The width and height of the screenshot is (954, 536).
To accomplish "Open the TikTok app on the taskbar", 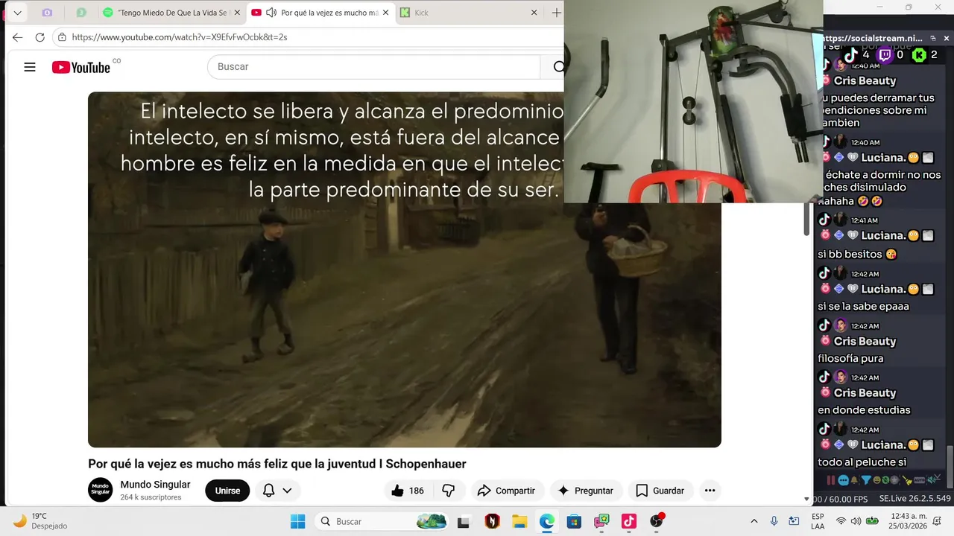I will coord(628,521).
